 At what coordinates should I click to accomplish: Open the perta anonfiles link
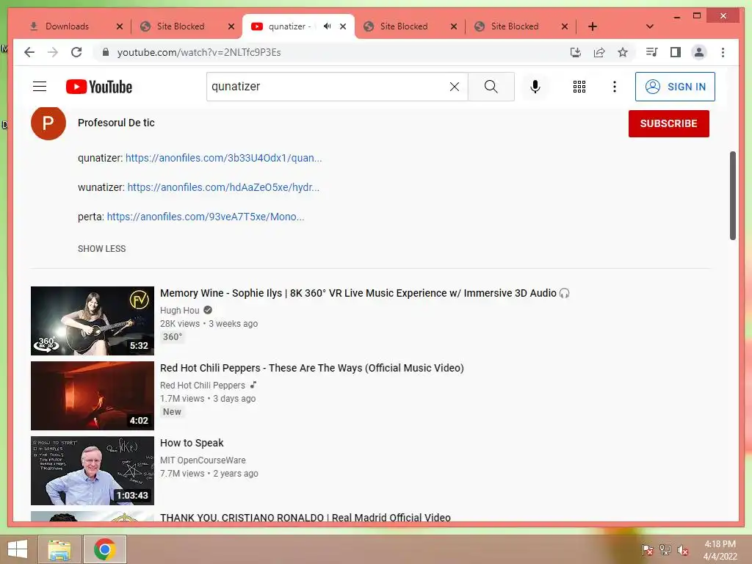[206, 217]
